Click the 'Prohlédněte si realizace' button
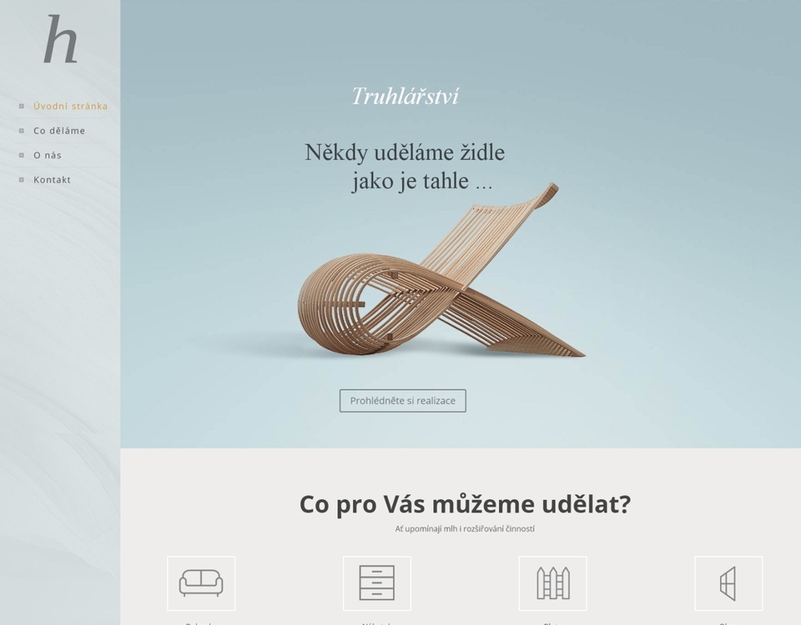Screen dimensions: 801x625 tap(402, 401)
